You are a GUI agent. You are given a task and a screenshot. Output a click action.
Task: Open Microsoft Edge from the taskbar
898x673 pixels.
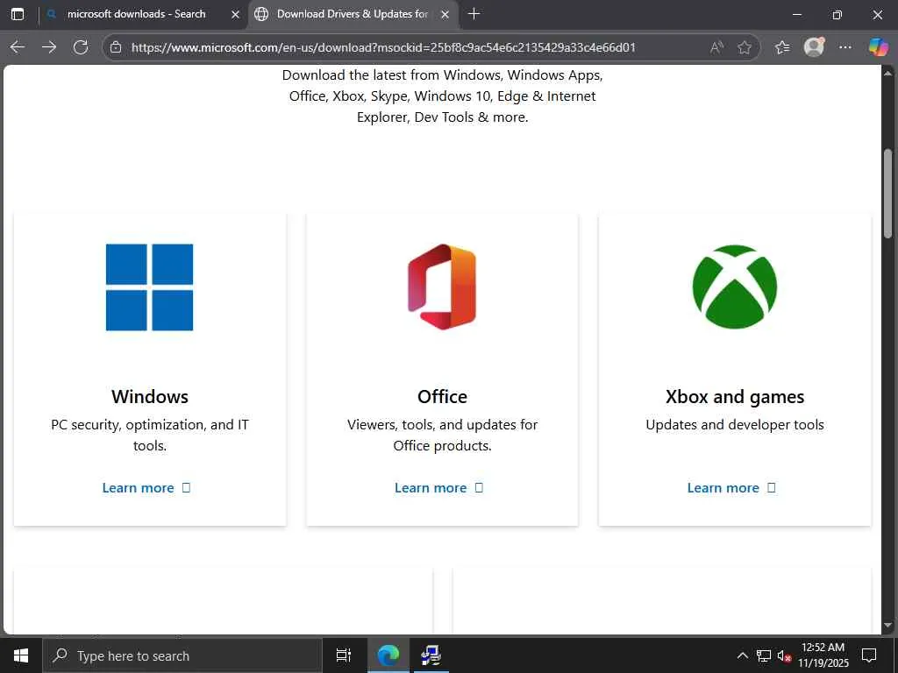[388, 655]
